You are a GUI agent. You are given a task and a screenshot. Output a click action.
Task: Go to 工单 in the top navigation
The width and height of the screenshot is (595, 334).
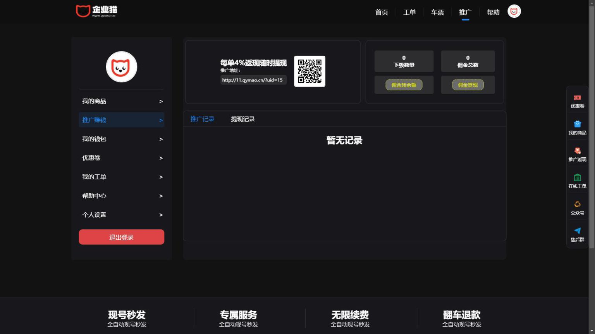409,12
